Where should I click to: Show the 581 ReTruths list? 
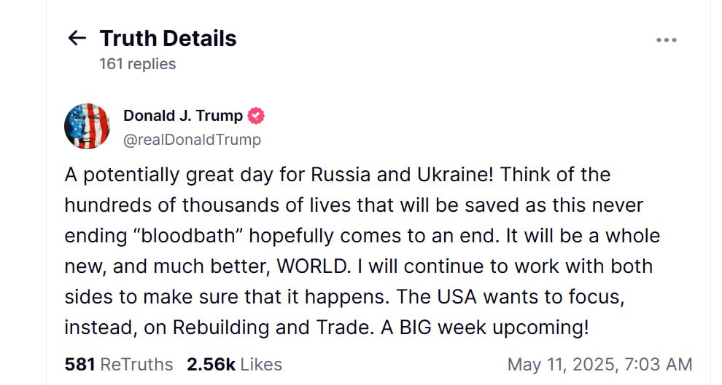click(119, 364)
